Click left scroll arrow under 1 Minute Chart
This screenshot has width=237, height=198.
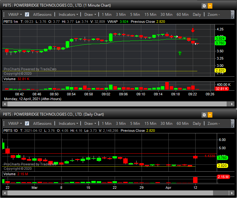pyautogui.click(x=4, y=104)
